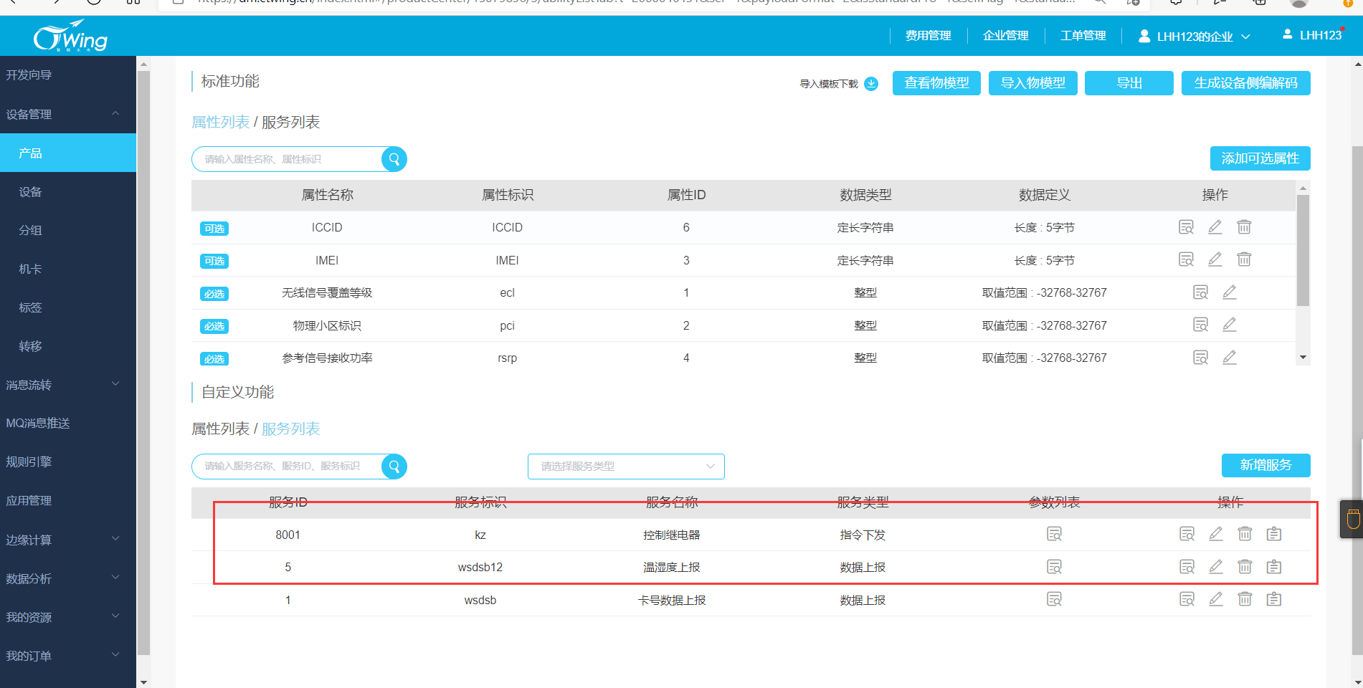Click the attribute table scrollbar down arrow
This screenshot has width=1363, height=688.
pos(1303,358)
